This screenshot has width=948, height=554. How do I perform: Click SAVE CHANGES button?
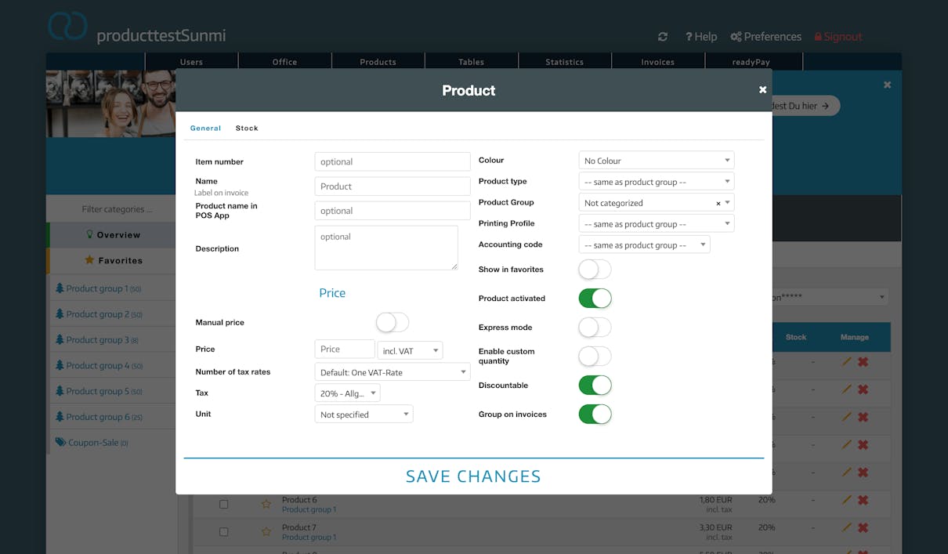coord(473,476)
